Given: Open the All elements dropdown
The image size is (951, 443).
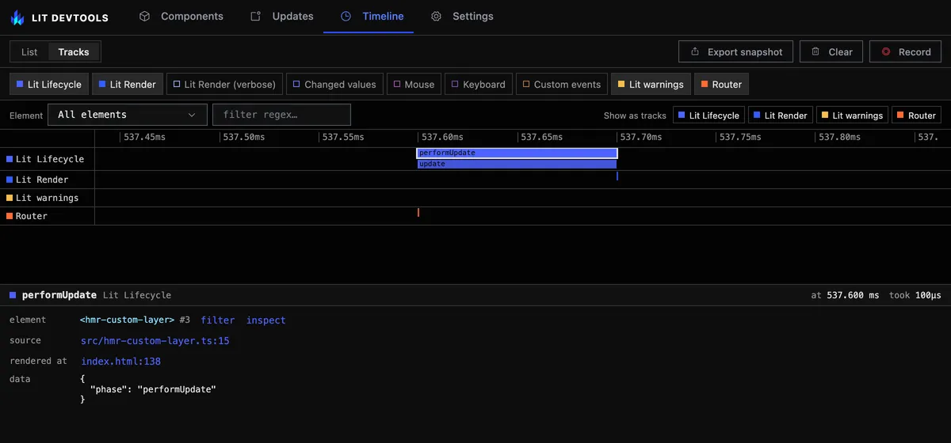Looking at the screenshot, I should pos(128,115).
